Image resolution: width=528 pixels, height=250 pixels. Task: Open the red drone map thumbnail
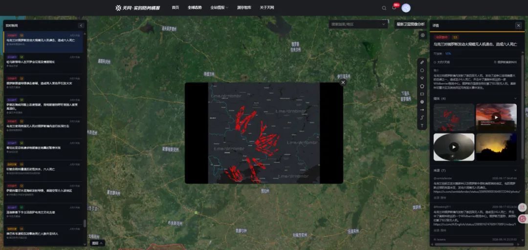coord(454,117)
